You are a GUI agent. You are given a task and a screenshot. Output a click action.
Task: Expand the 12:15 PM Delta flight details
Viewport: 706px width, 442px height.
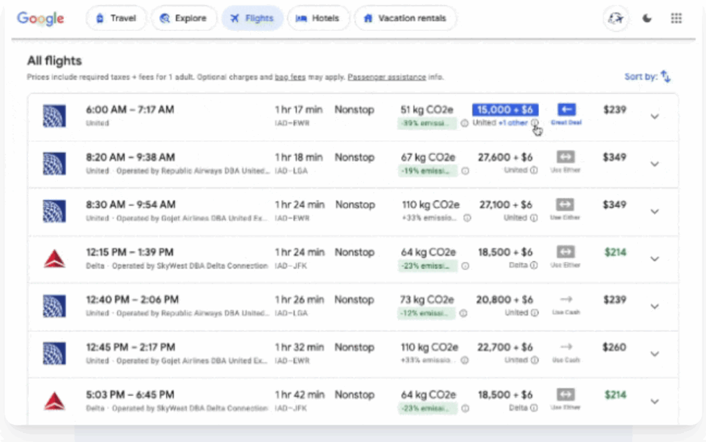(654, 259)
